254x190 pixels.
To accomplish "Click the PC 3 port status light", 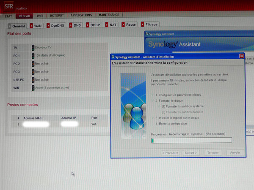I will tap(33, 72).
